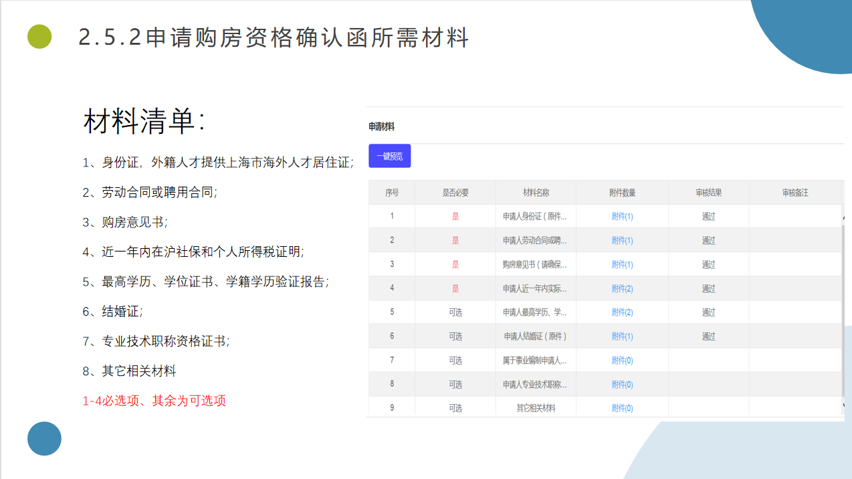852x479 pixels.
Task: Open 附件(1) link for 申请人结婚证 row
Action: pos(622,337)
